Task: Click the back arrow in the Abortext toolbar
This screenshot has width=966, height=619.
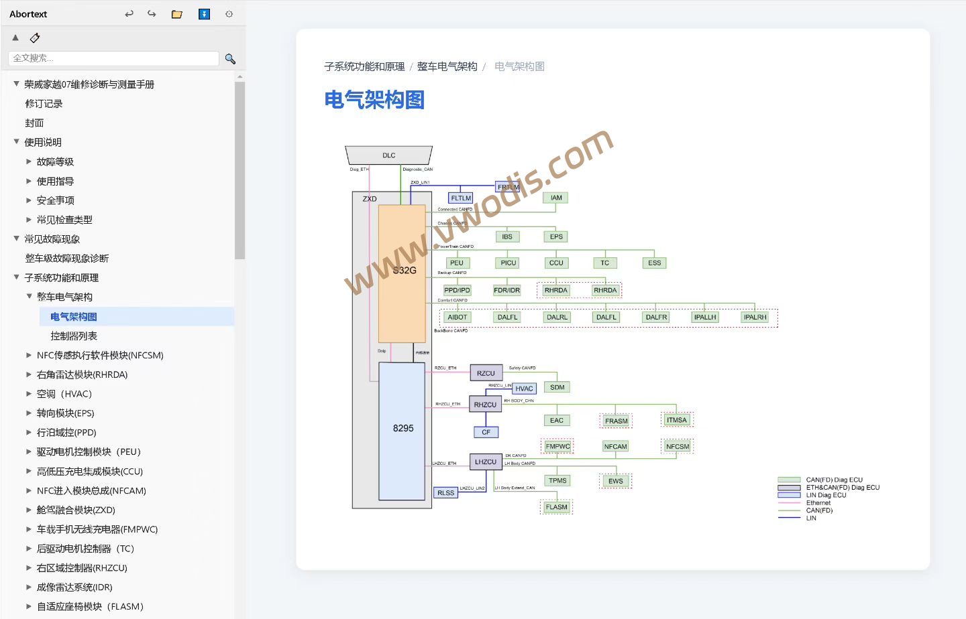Action: (x=129, y=13)
